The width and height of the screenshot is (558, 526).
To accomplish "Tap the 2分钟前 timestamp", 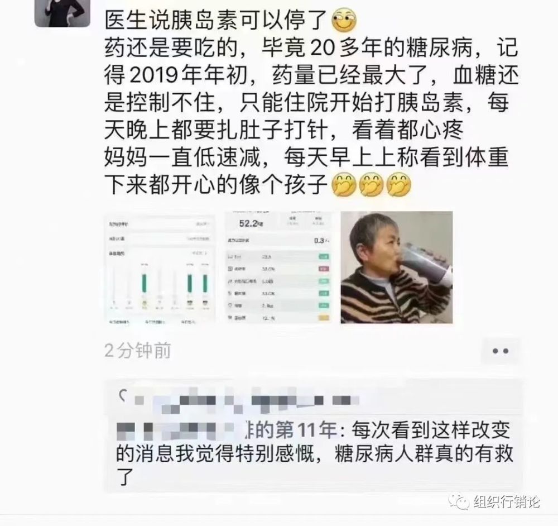I will pos(138,351).
